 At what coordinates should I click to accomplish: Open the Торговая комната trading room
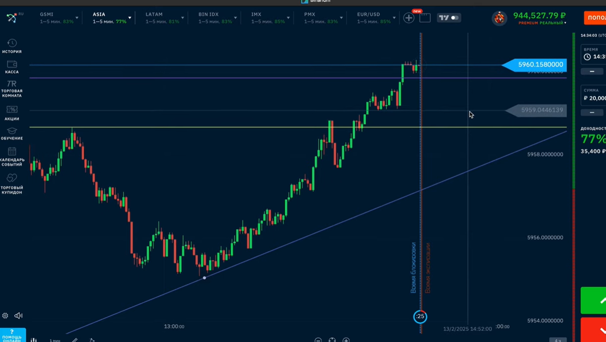(x=12, y=89)
